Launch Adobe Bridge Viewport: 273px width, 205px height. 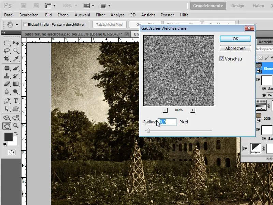[24, 5]
